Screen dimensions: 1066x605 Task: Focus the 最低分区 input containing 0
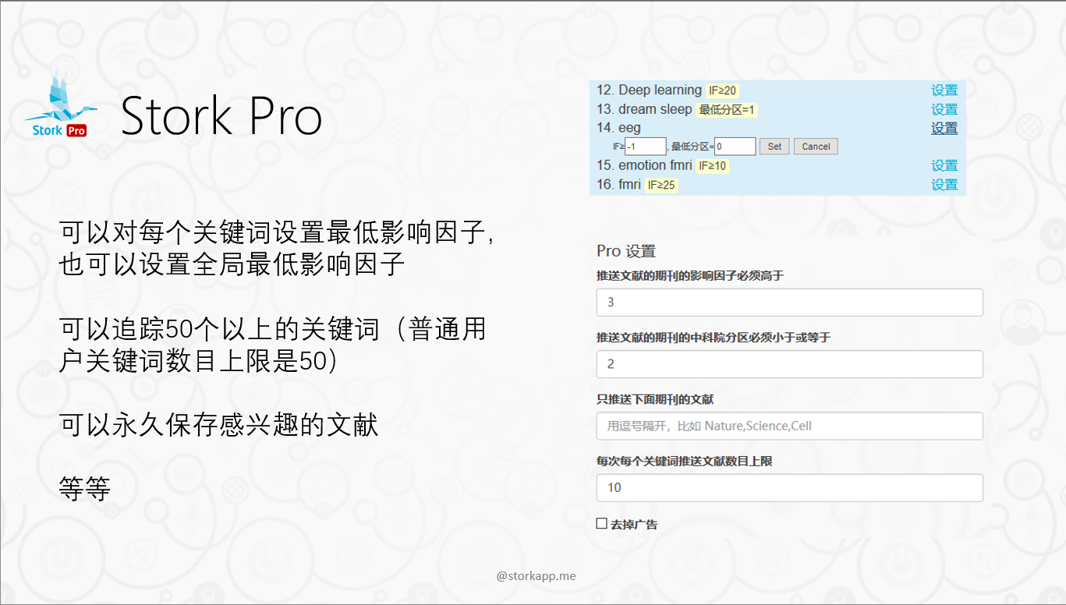click(735, 147)
